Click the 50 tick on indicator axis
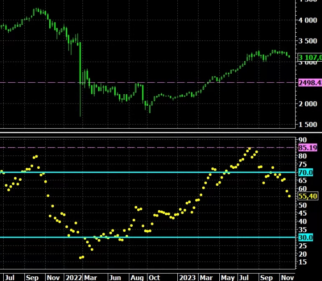This screenshot has width=322, height=281. (x=303, y=205)
